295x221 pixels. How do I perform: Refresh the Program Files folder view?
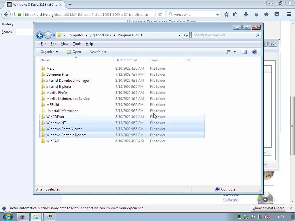186,35
